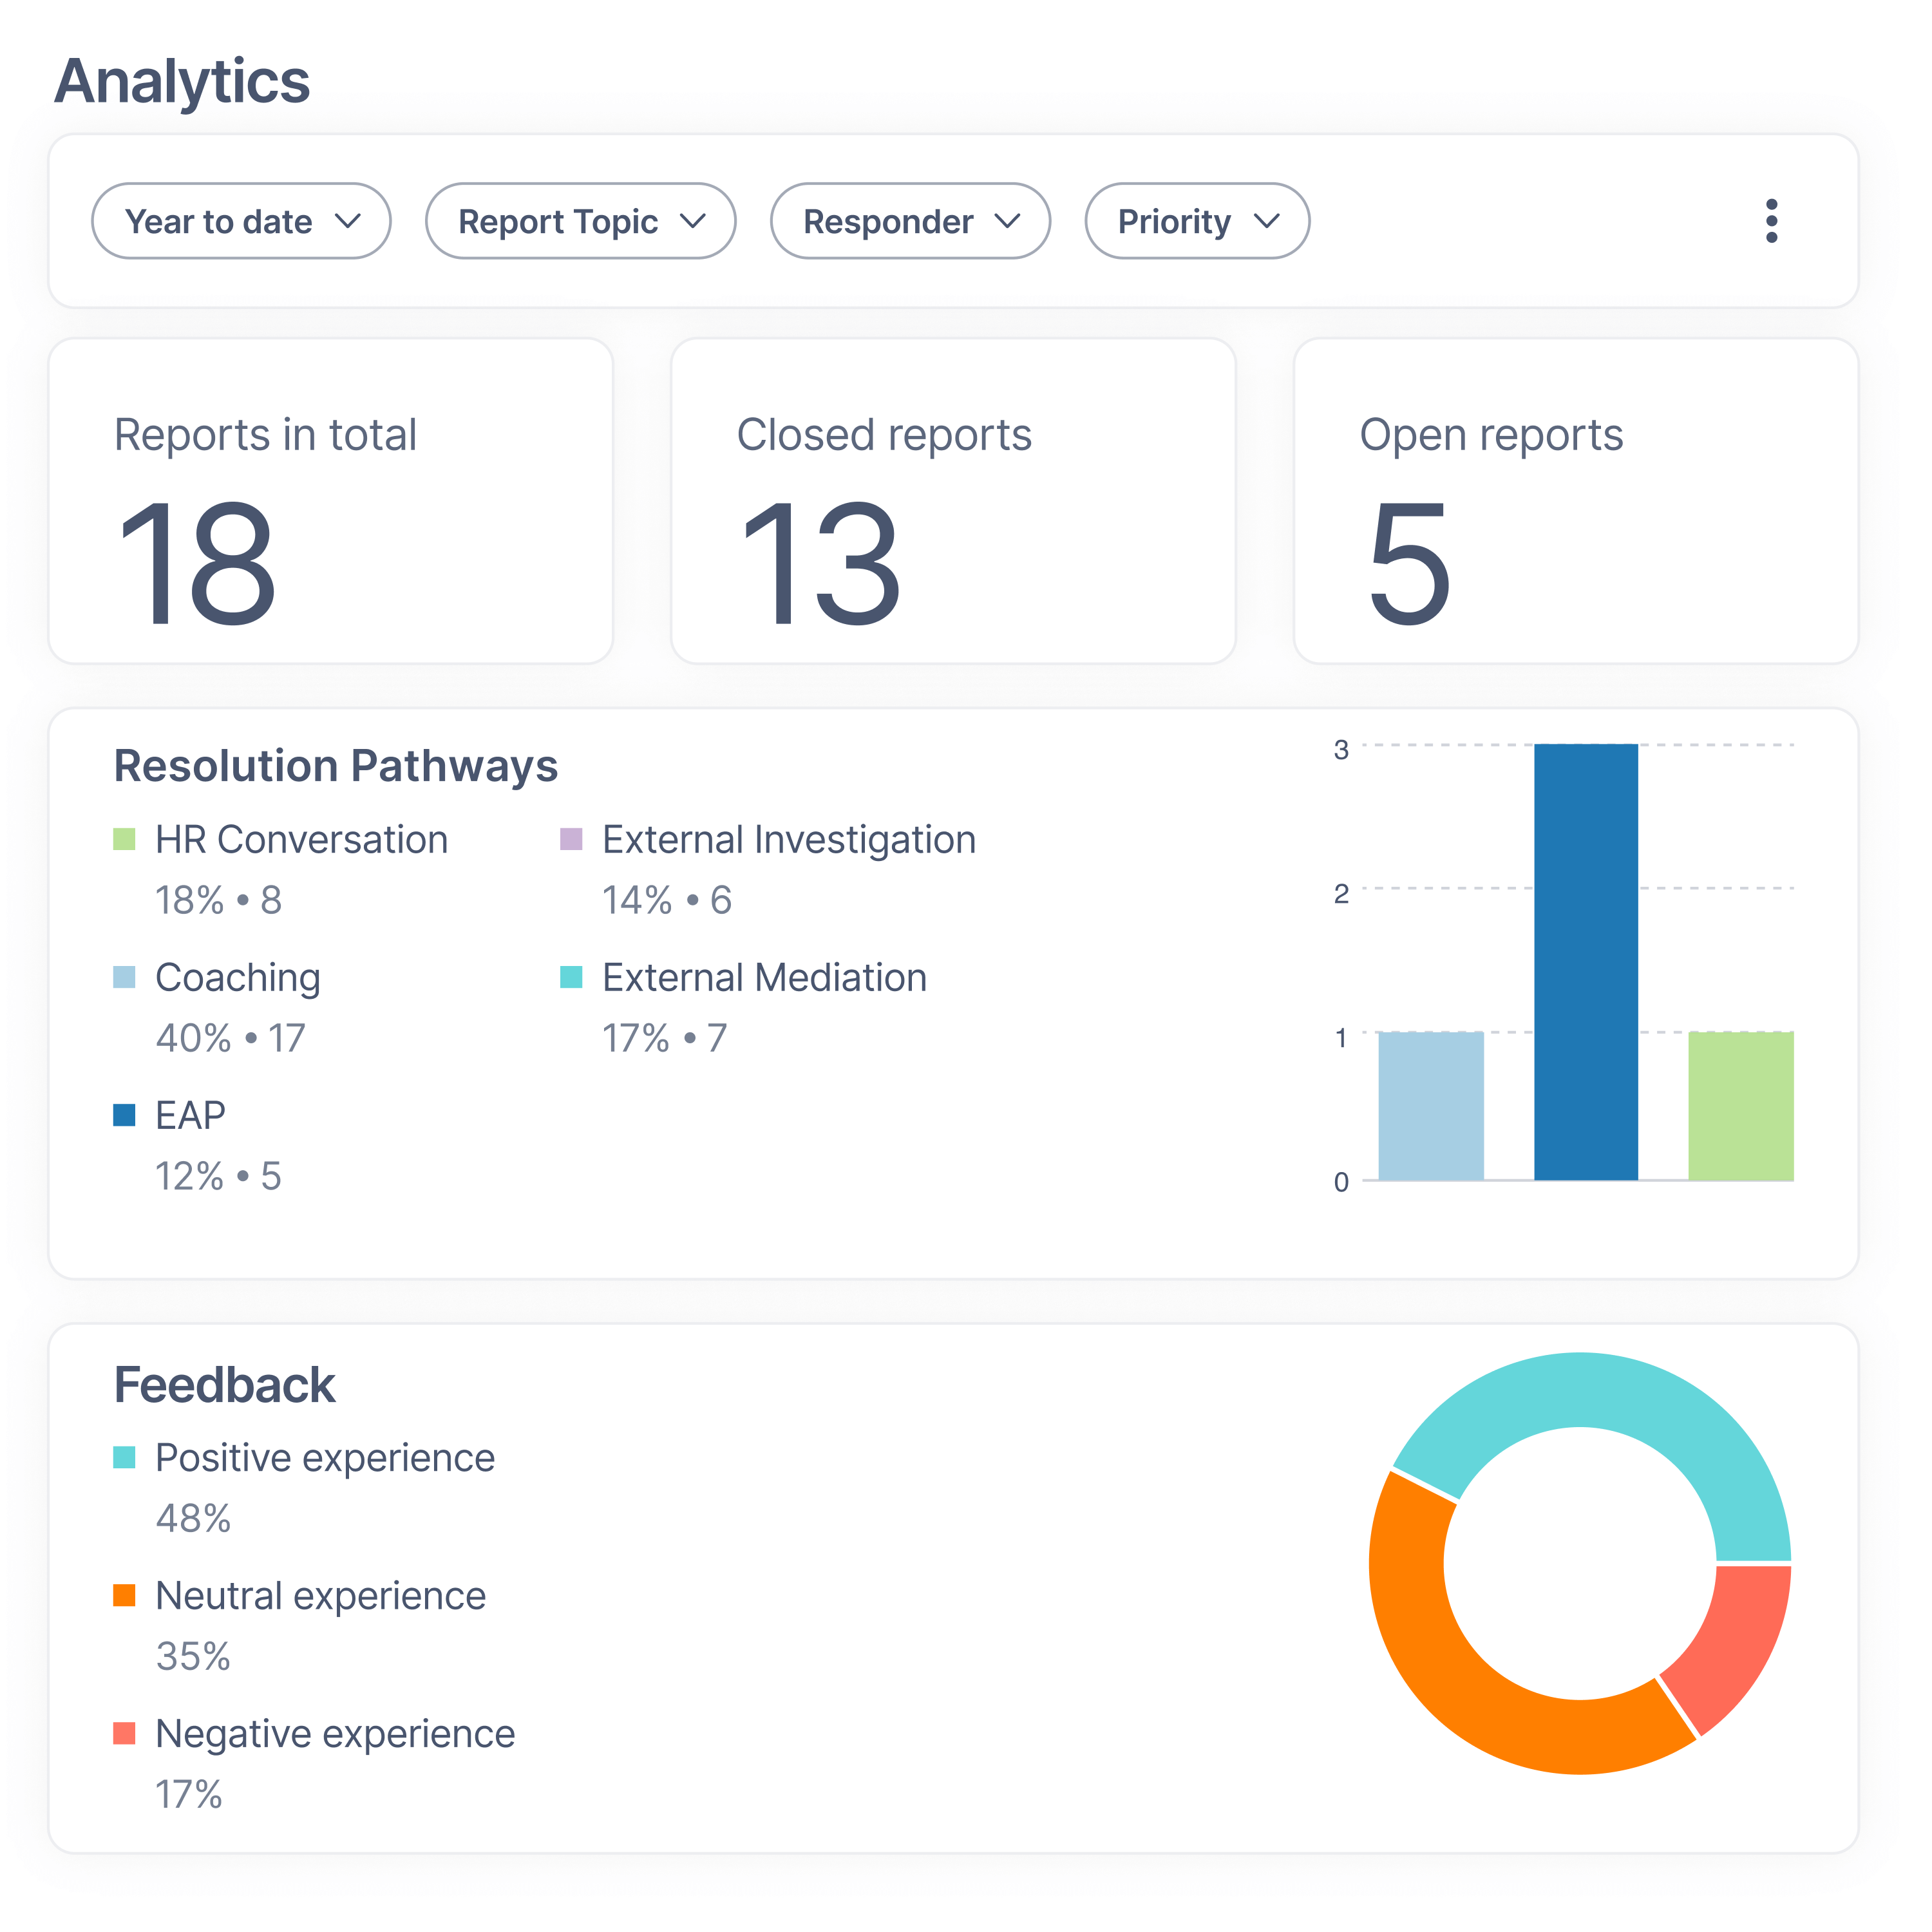Expand the Report Topic filter

[x=580, y=221]
